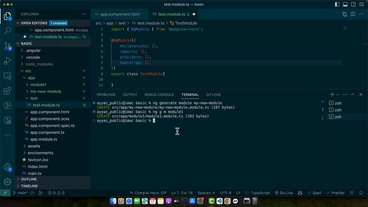368x207 pixels.
Task: Expand the .angular folder
Action: click(x=53, y=51)
